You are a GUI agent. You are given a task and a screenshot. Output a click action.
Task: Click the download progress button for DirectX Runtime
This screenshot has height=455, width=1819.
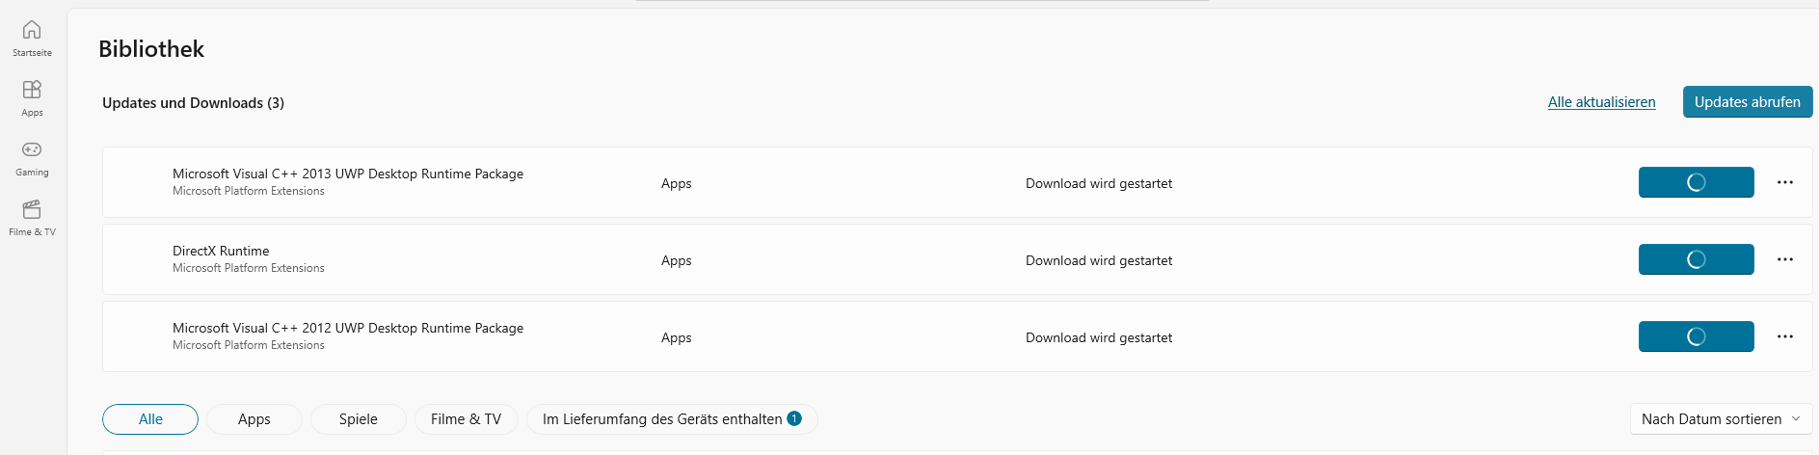pos(1697,259)
